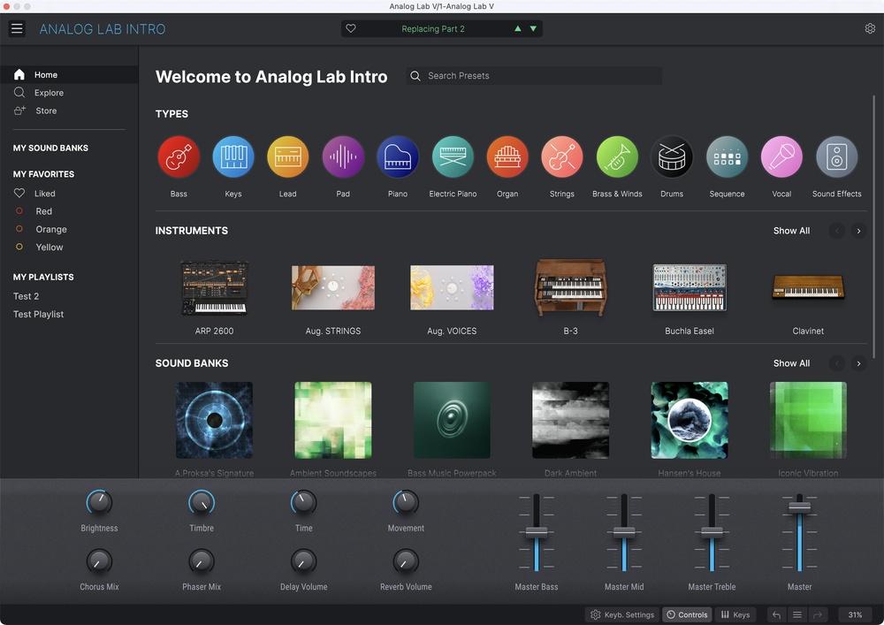884x625 pixels.
Task: Select the Electric Piano type icon
Action: [x=453, y=157]
